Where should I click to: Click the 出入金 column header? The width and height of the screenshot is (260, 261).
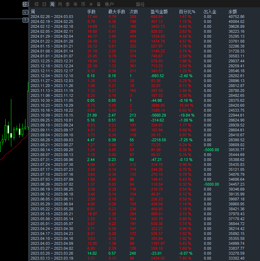pyautogui.click(x=210, y=12)
